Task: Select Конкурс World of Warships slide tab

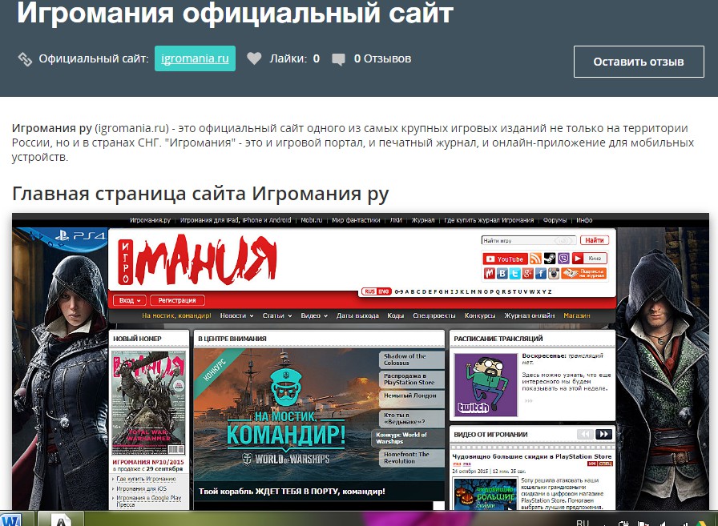Action: point(408,438)
